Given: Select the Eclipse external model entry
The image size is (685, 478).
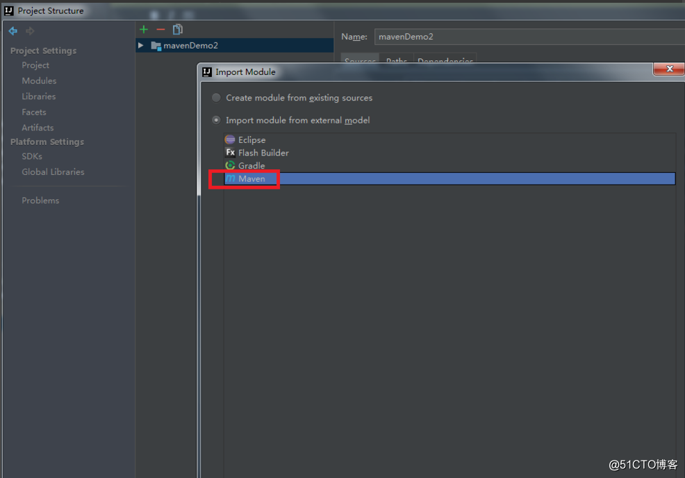Looking at the screenshot, I should (449, 139).
